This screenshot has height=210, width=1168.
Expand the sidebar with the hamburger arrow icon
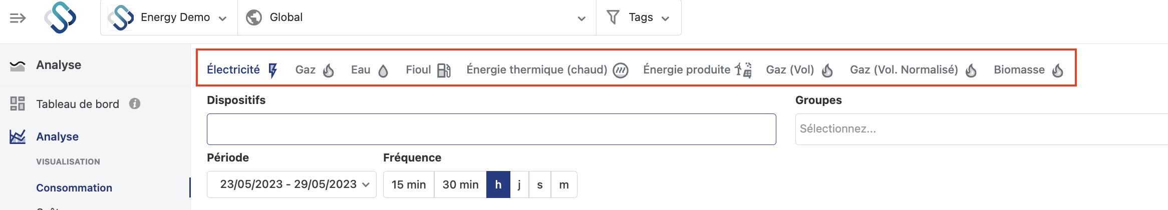tap(18, 18)
